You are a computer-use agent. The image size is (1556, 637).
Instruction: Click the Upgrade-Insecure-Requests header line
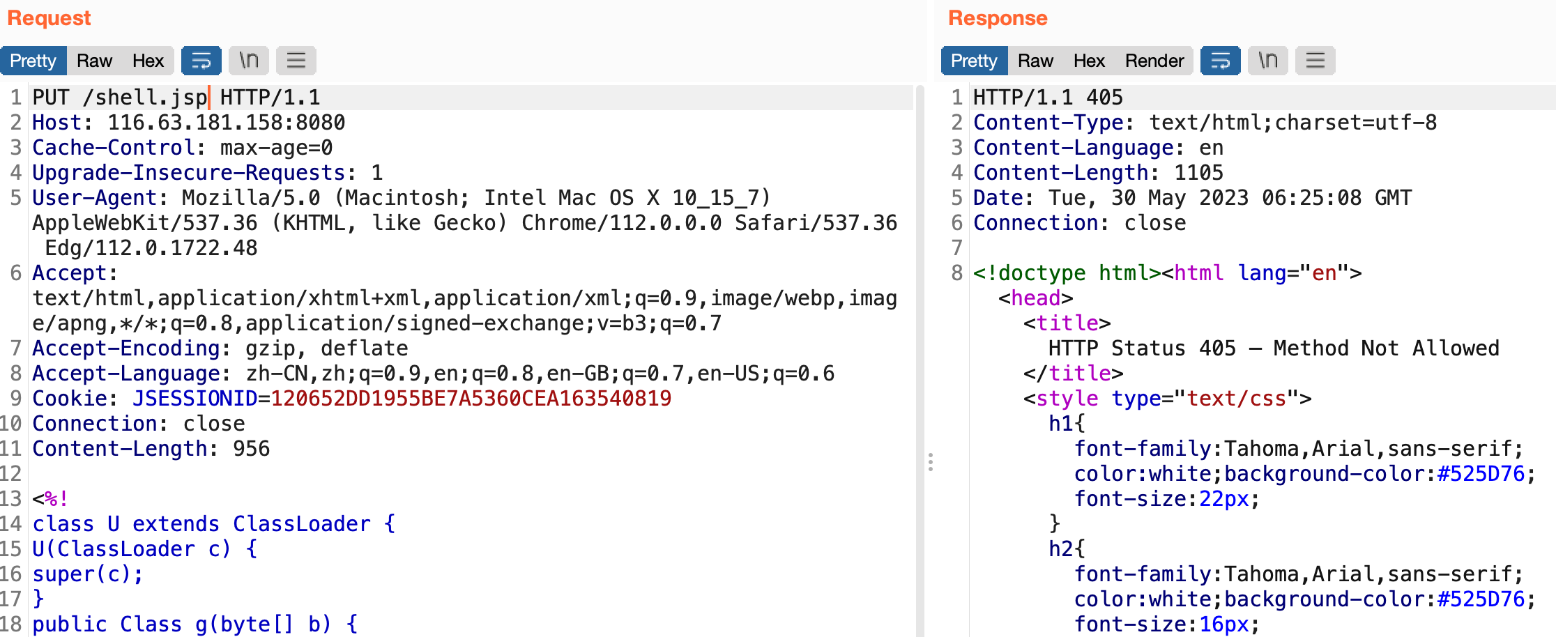click(208, 173)
